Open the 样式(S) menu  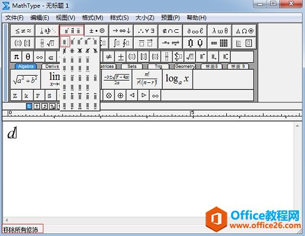(119, 18)
